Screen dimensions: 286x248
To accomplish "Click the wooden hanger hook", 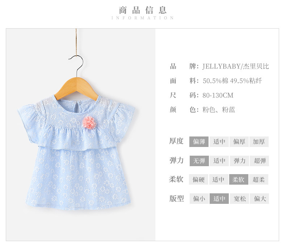I will [77, 66].
